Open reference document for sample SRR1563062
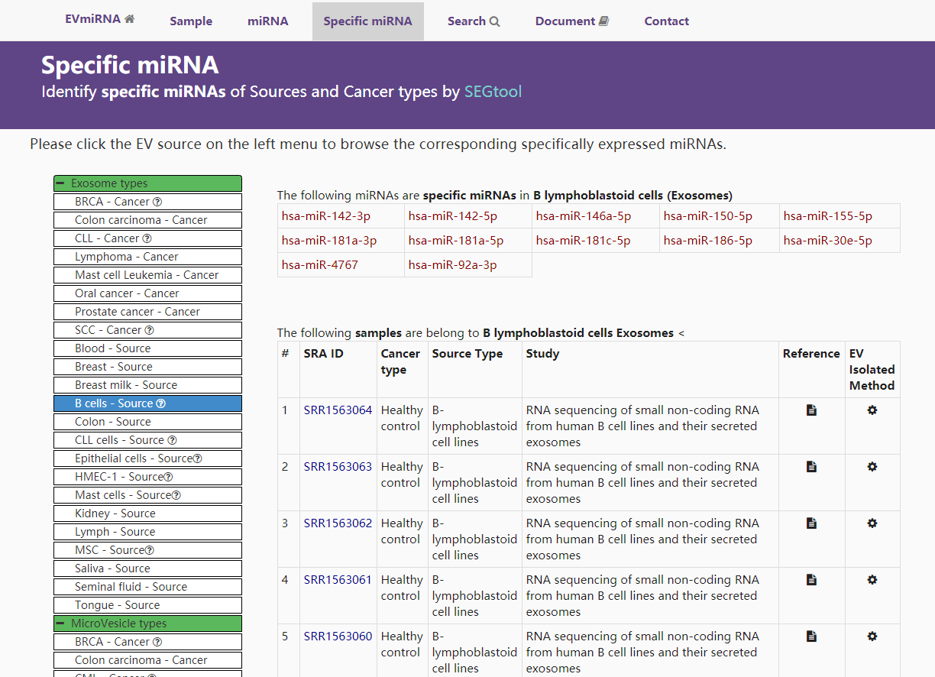The height and width of the screenshot is (677, 935). coord(811,523)
